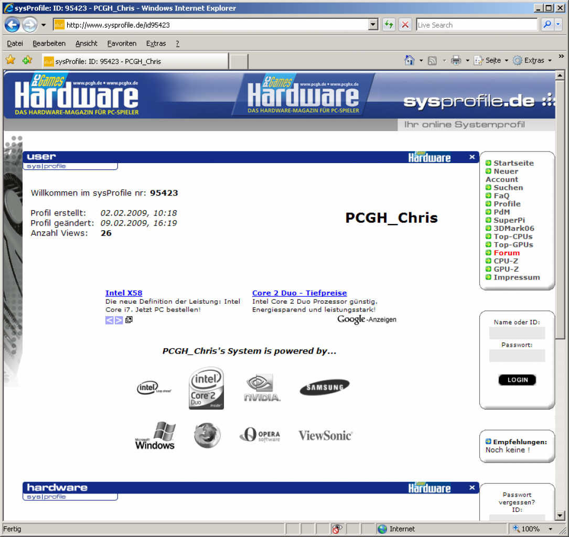The height and width of the screenshot is (537, 569).
Task: Click the Microsoft Windows logo
Action: pyautogui.click(x=155, y=435)
